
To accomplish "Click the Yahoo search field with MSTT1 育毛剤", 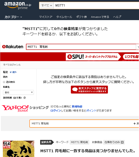I will coord(84,124).
